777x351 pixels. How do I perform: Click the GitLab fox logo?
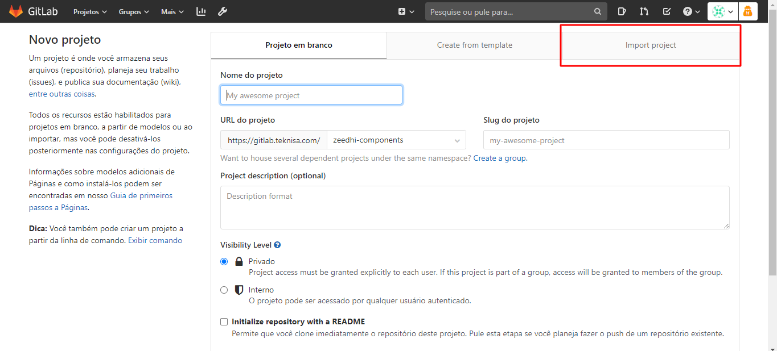16,11
